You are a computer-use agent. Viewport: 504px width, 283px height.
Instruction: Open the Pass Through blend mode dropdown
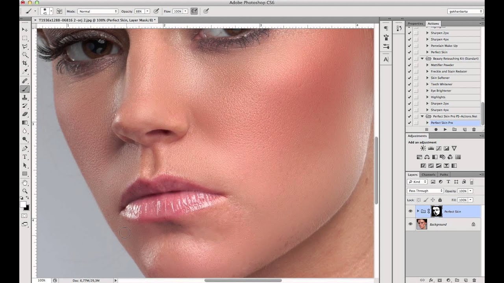click(425, 191)
